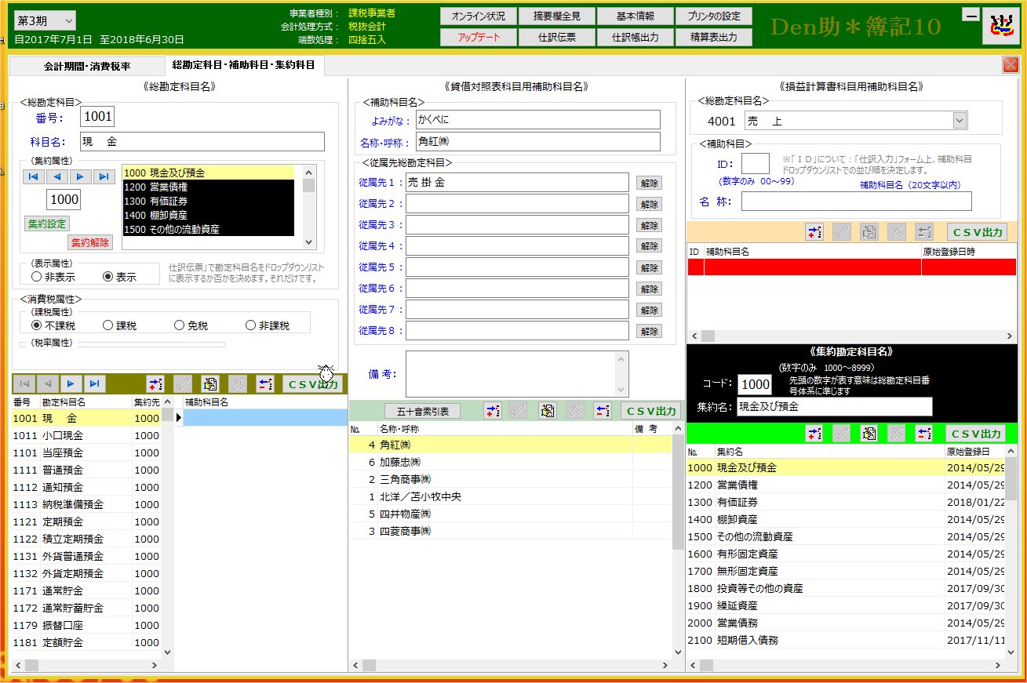Screen dimensions: 1027x683
Task: Switch to the 会計期間・消費税率 tab
Action: 87,66
